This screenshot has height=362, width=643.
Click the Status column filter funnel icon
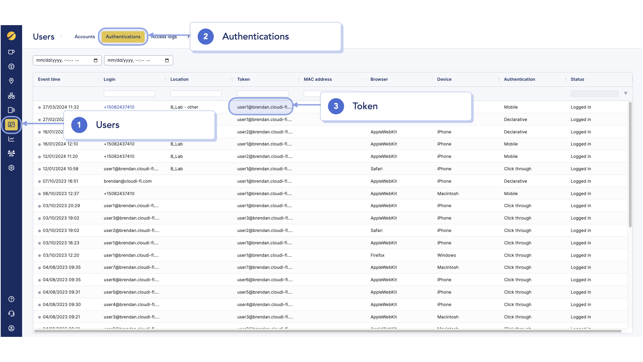[626, 94]
